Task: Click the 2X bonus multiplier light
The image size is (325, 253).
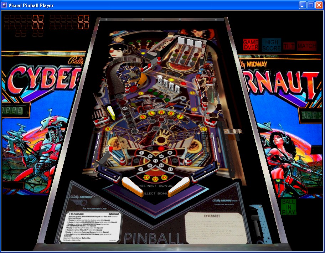Action: pos(146,177)
